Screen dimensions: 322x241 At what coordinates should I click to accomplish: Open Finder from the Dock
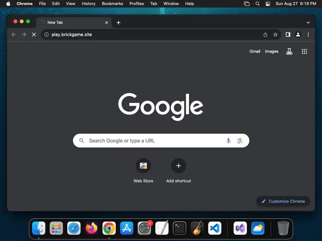(x=39, y=228)
